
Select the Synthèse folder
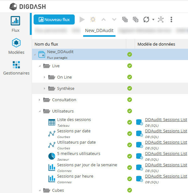click(x=66, y=89)
